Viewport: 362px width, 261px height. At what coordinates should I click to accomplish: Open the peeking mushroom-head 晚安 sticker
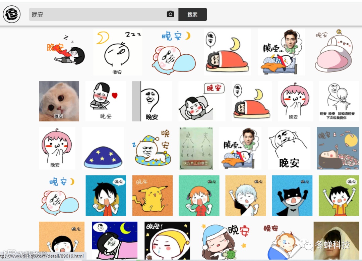[152, 101]
